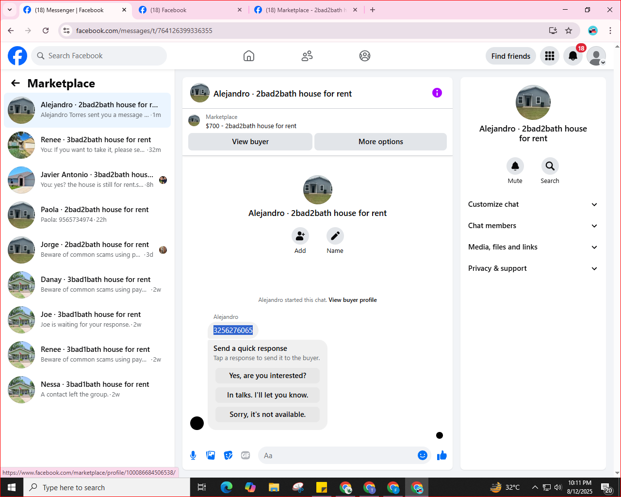Click the Aa message input box
Viewport: 621px width, 497px height.
click(x=340, y=455)
